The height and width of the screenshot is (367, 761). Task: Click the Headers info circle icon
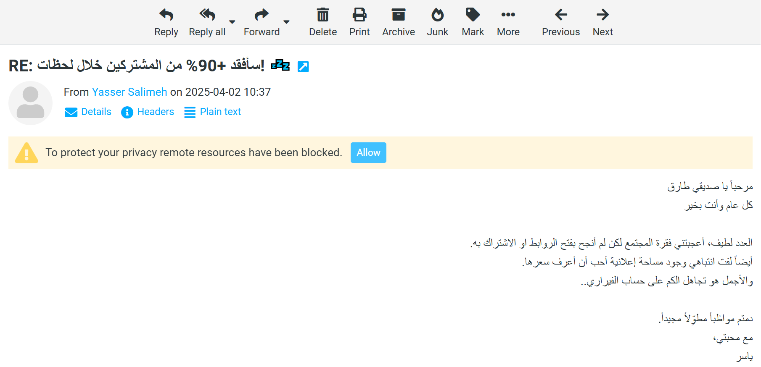click(127, 112)
